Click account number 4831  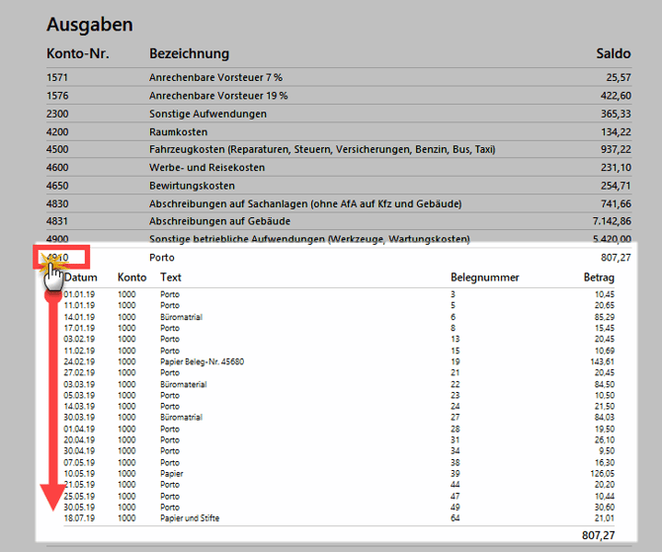pos(57,221)
